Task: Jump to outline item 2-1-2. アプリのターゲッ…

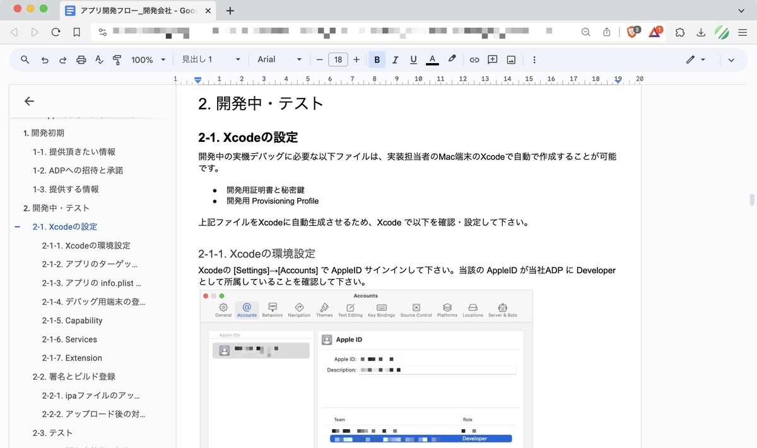Action: [x=90, y=264]
